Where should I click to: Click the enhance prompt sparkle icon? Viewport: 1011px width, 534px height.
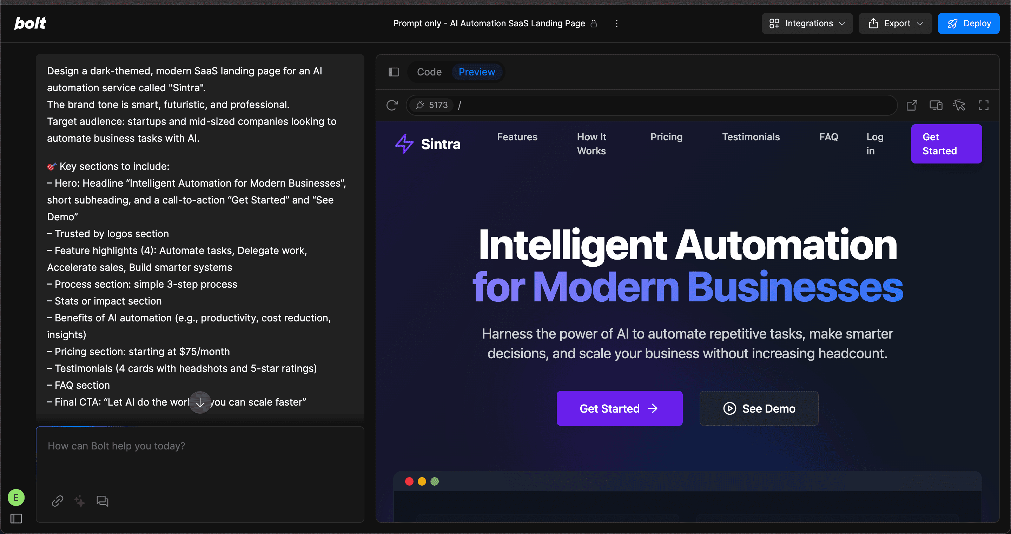point(80,501)
